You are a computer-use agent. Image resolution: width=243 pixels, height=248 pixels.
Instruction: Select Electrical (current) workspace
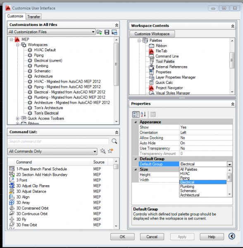coord(48,61)
